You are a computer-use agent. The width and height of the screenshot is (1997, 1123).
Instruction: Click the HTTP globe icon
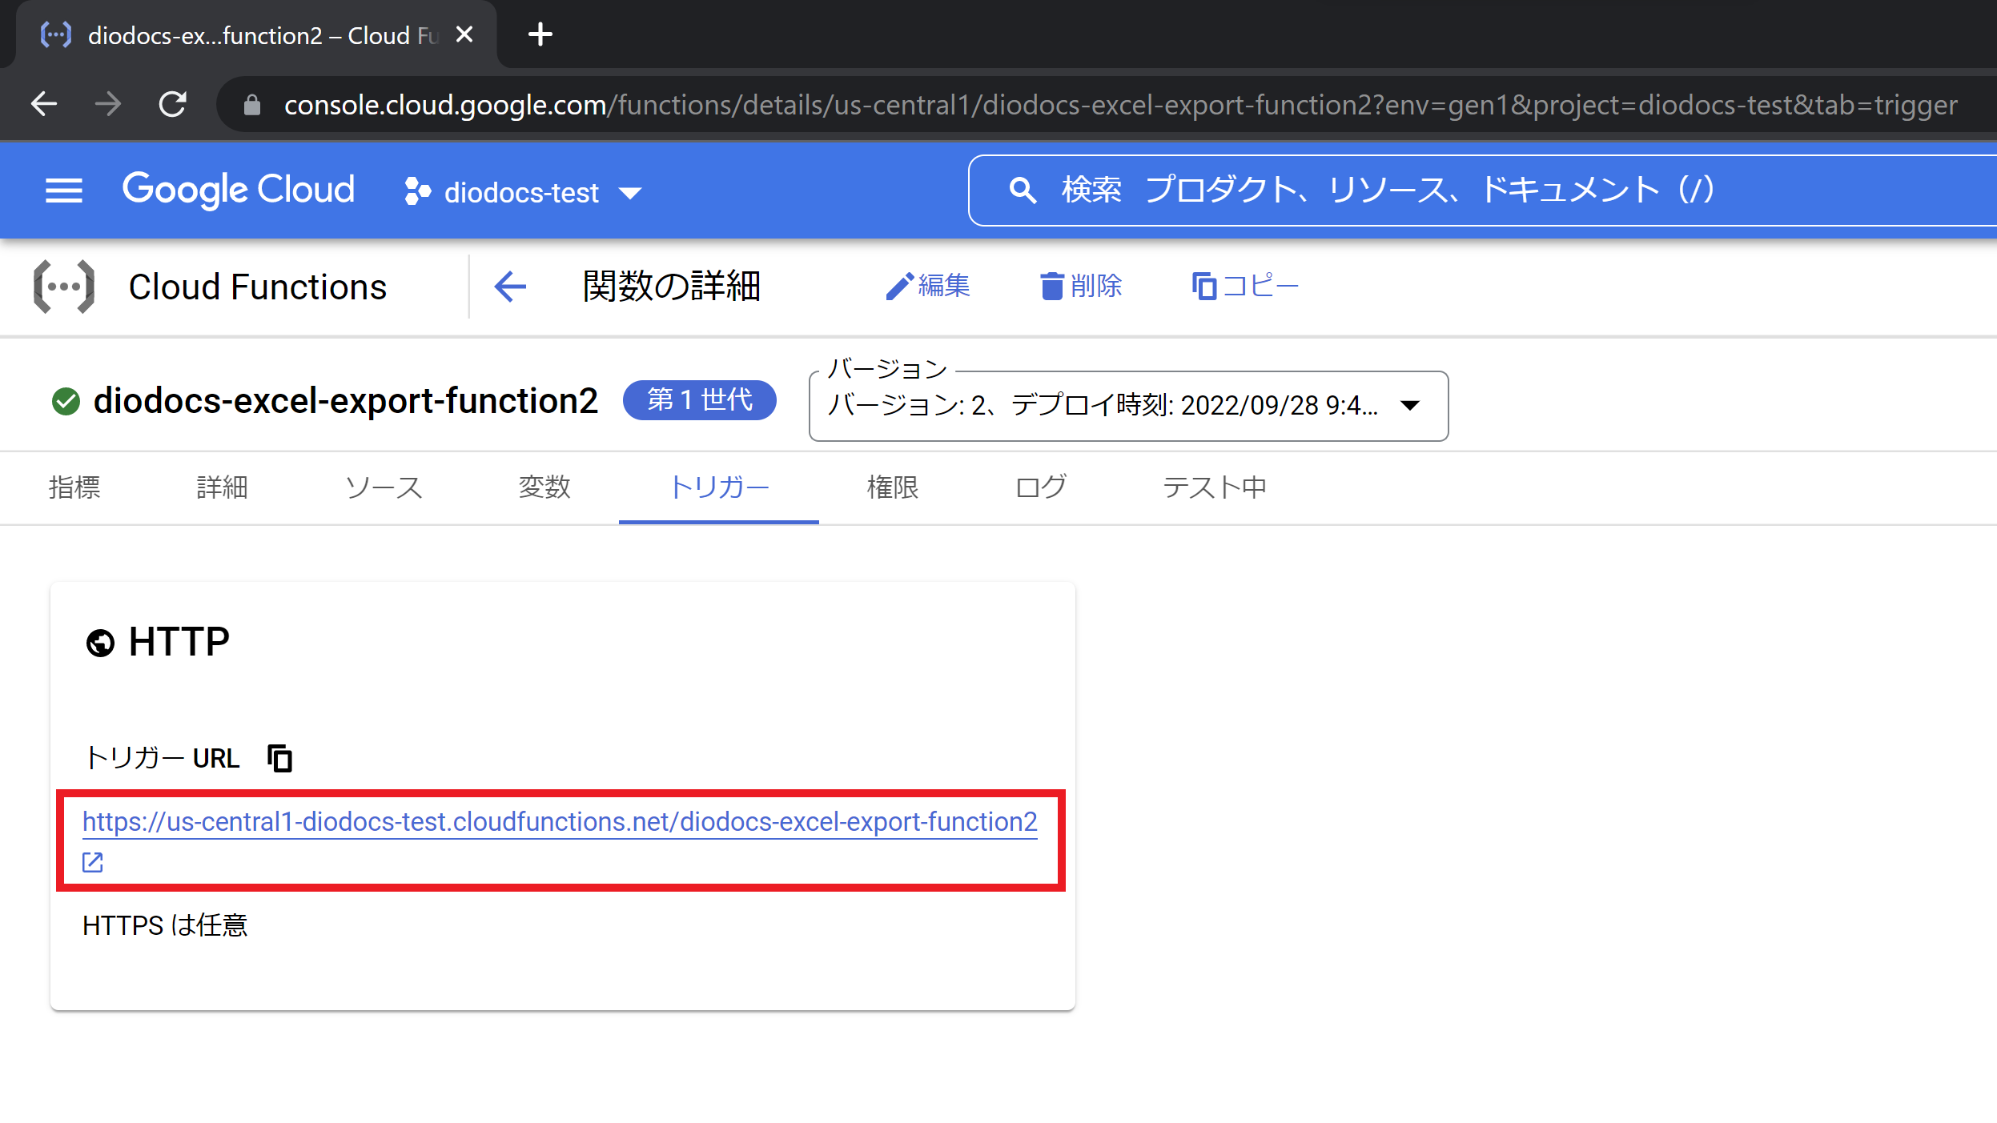[100, 643]
